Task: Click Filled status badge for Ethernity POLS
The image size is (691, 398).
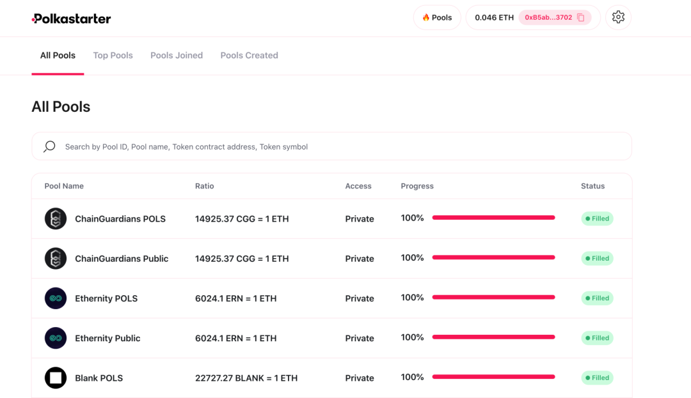Action: (597, 298)
